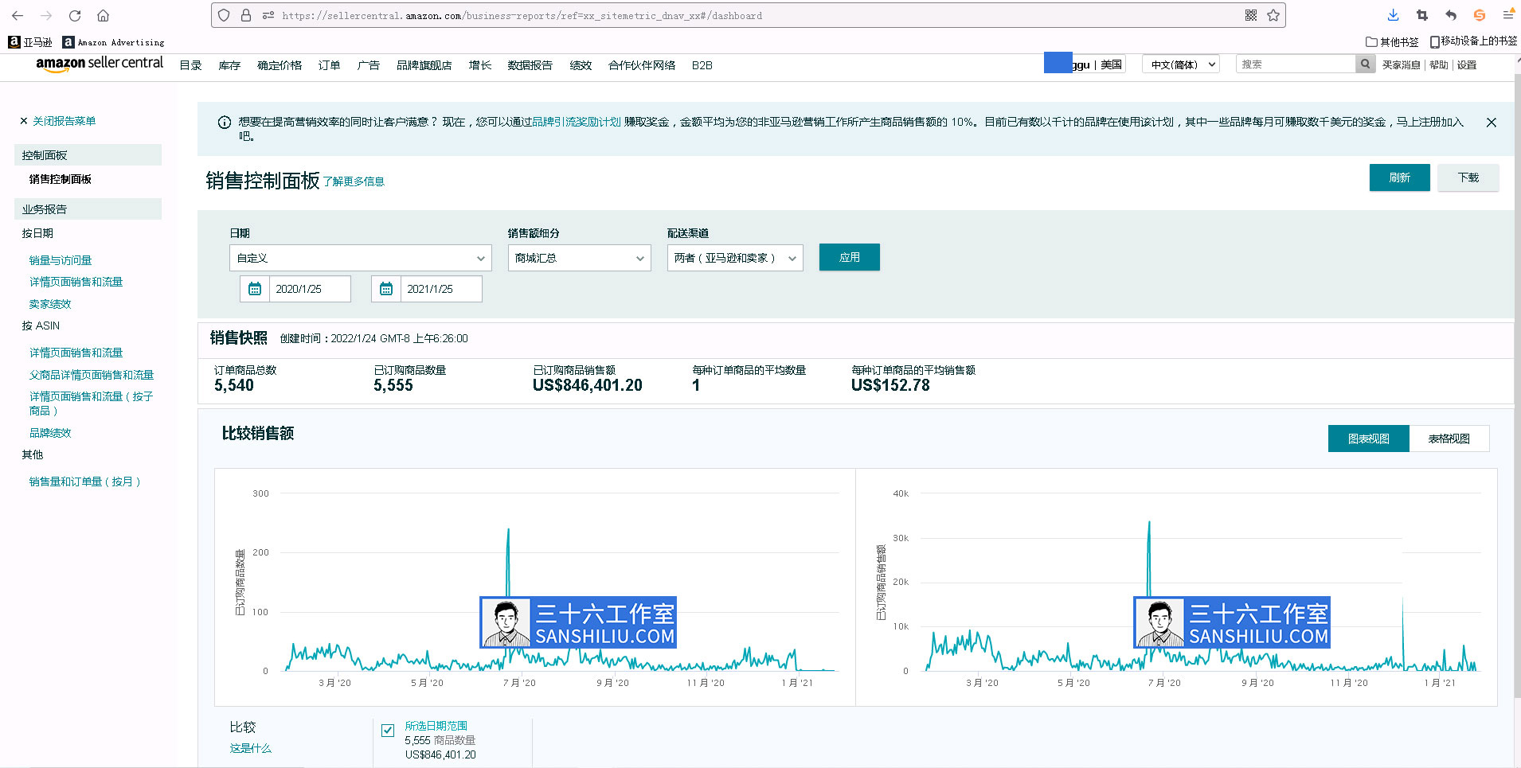The image size is (1521, 768).
Task: Click the 搜索 search input box
Action: 1296,64
